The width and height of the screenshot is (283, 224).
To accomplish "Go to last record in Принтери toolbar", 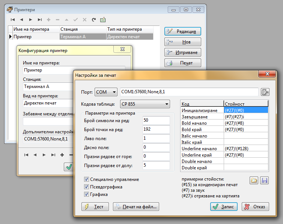I will pyautogui.click(x=40, y=19).
